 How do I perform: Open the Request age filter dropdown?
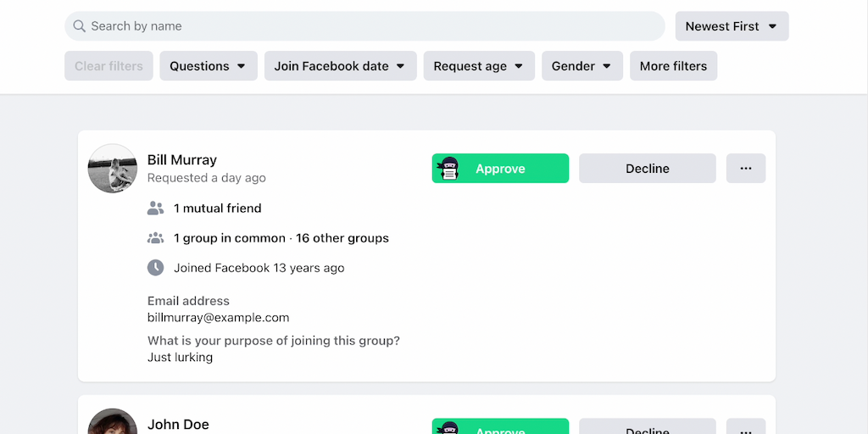tap(479, 66)
